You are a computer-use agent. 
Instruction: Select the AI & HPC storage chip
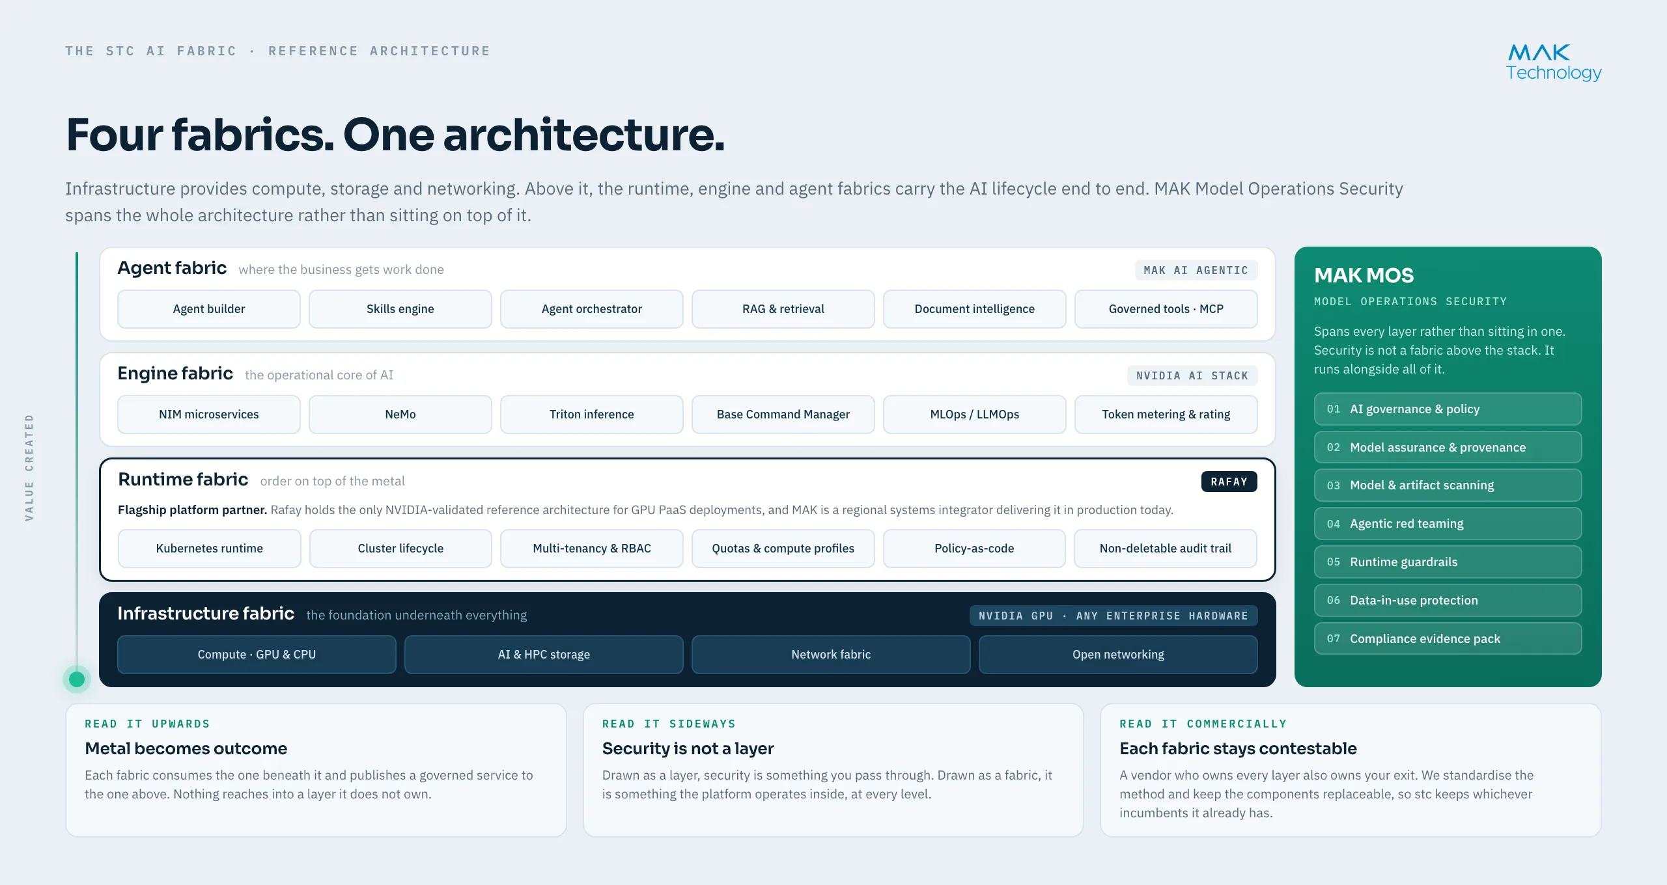pyautogui.click(x=544, y=655)
